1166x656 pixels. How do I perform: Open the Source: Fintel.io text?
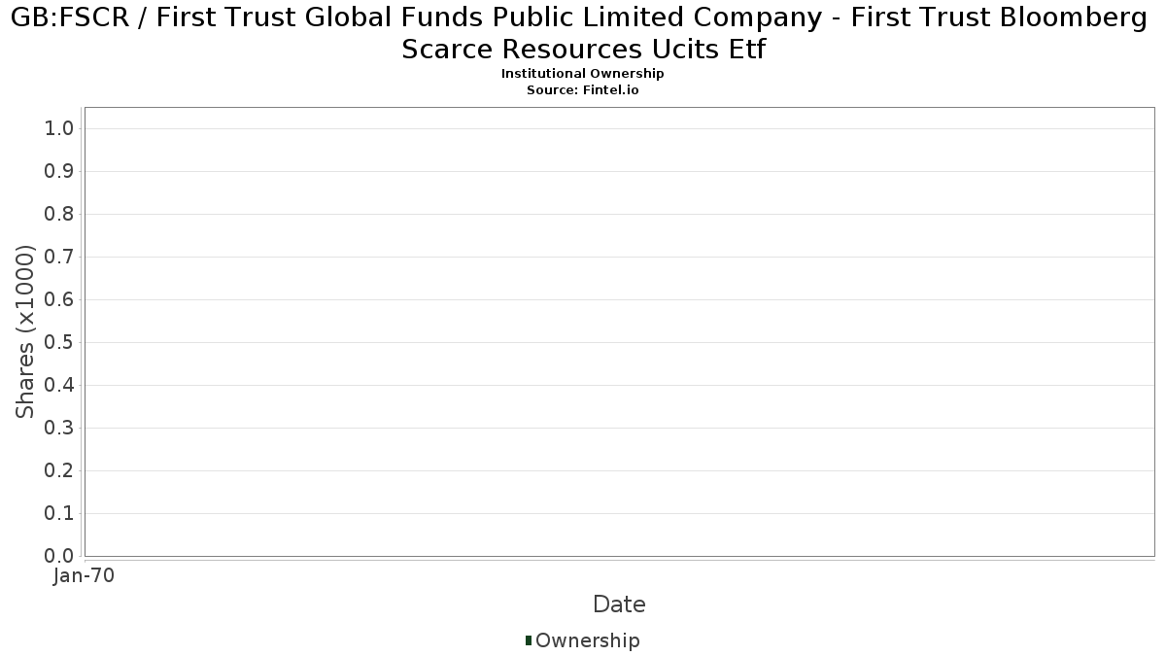click(x=583, y=89)
